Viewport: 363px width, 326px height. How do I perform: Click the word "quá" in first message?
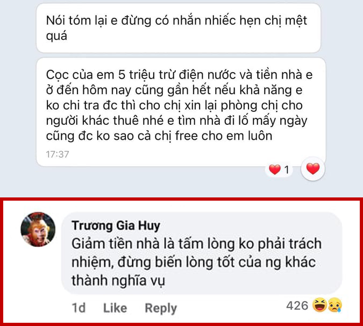(56, 36)
